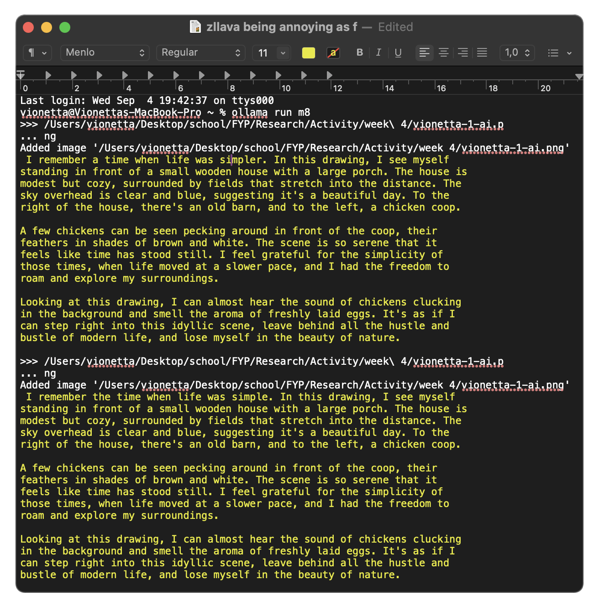
Task: Click the Edited status label
Action: [x=395, y=27]
